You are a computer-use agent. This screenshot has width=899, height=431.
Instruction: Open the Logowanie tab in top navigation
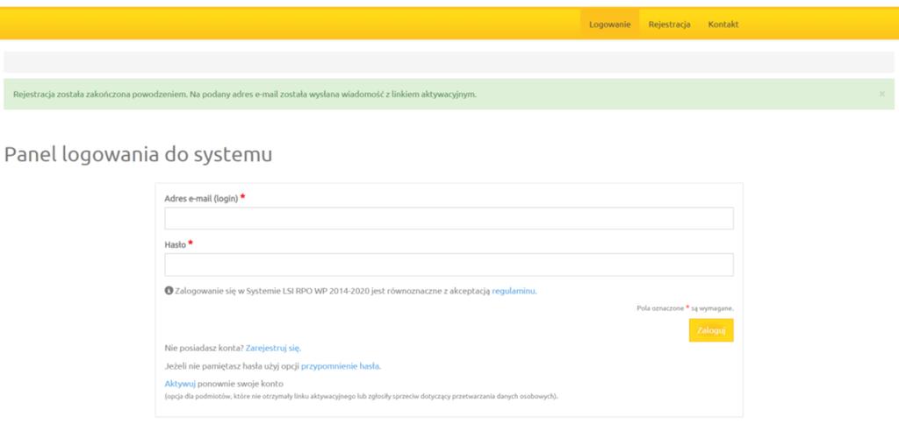609,25
